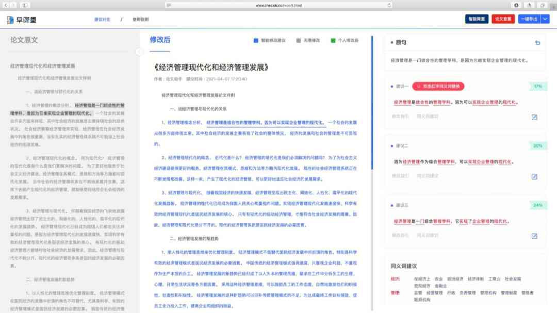Expand the dropdown arrow beside 一键导出

[x=545, y=19]
